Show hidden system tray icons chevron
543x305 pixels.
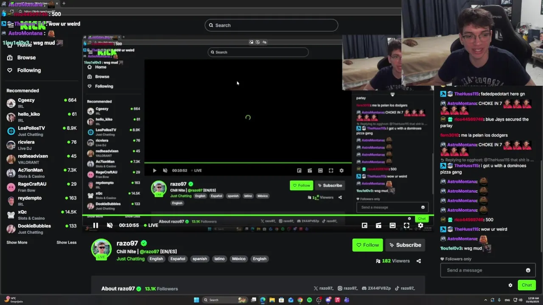point(486,300)
